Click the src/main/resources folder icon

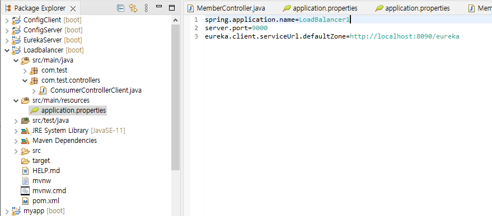click(25, 100)
